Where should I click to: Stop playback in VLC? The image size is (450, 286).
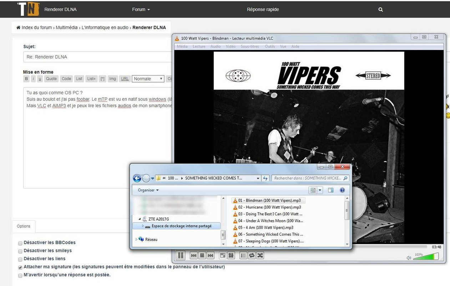pyautogui.click(x=202, y=255)
